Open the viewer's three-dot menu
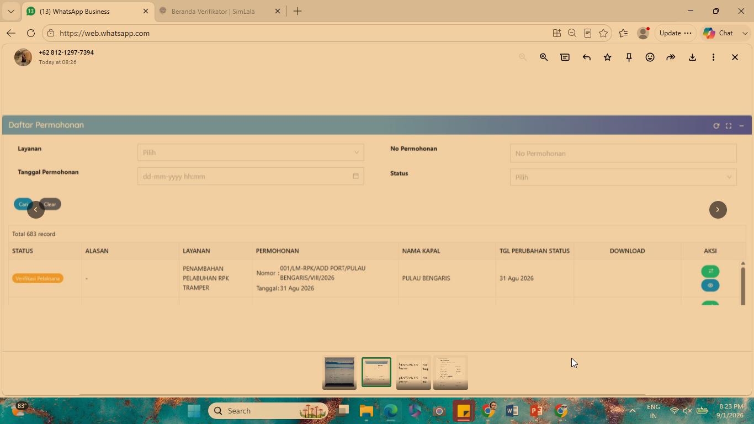 tap(713, 57)
